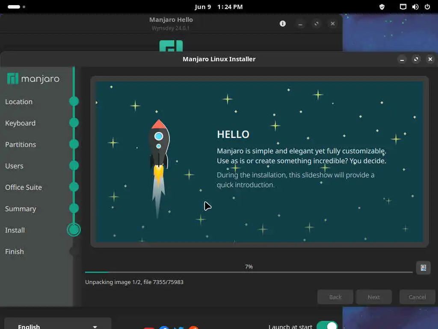
Task: Click the Keyboard step circle marker
Action: pos(74,123)
